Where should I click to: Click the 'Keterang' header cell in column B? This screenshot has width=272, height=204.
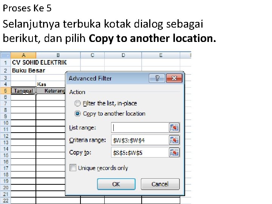click(51, 91)
